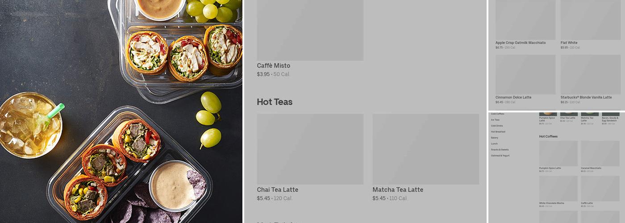Click the Caramel Macchiato image placeholder
Viewport: 625px width, 223px height.
(600, 153)
